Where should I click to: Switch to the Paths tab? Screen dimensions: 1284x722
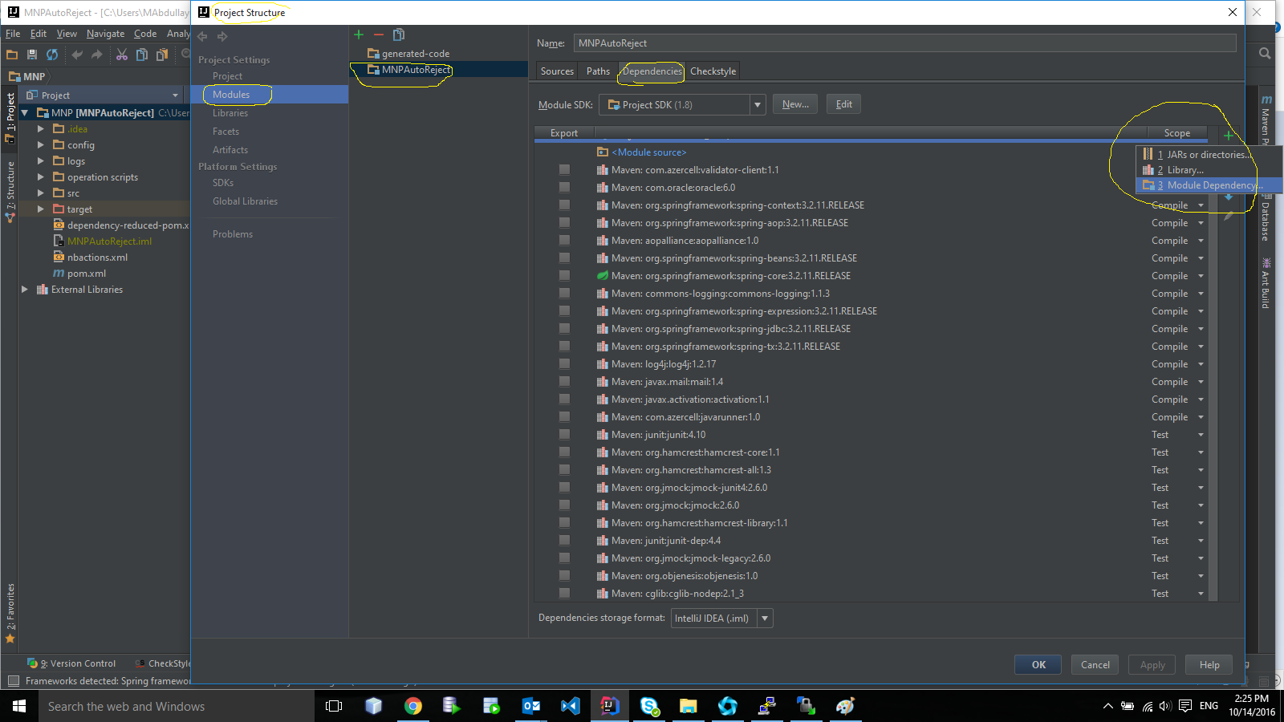pos(598,71)
